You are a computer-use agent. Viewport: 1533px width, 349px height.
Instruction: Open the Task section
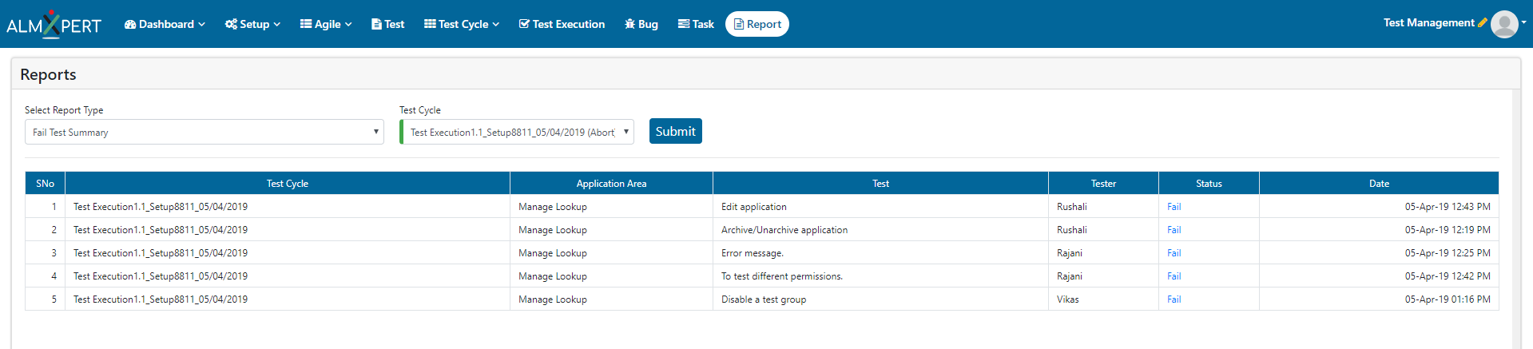[696, 24]
